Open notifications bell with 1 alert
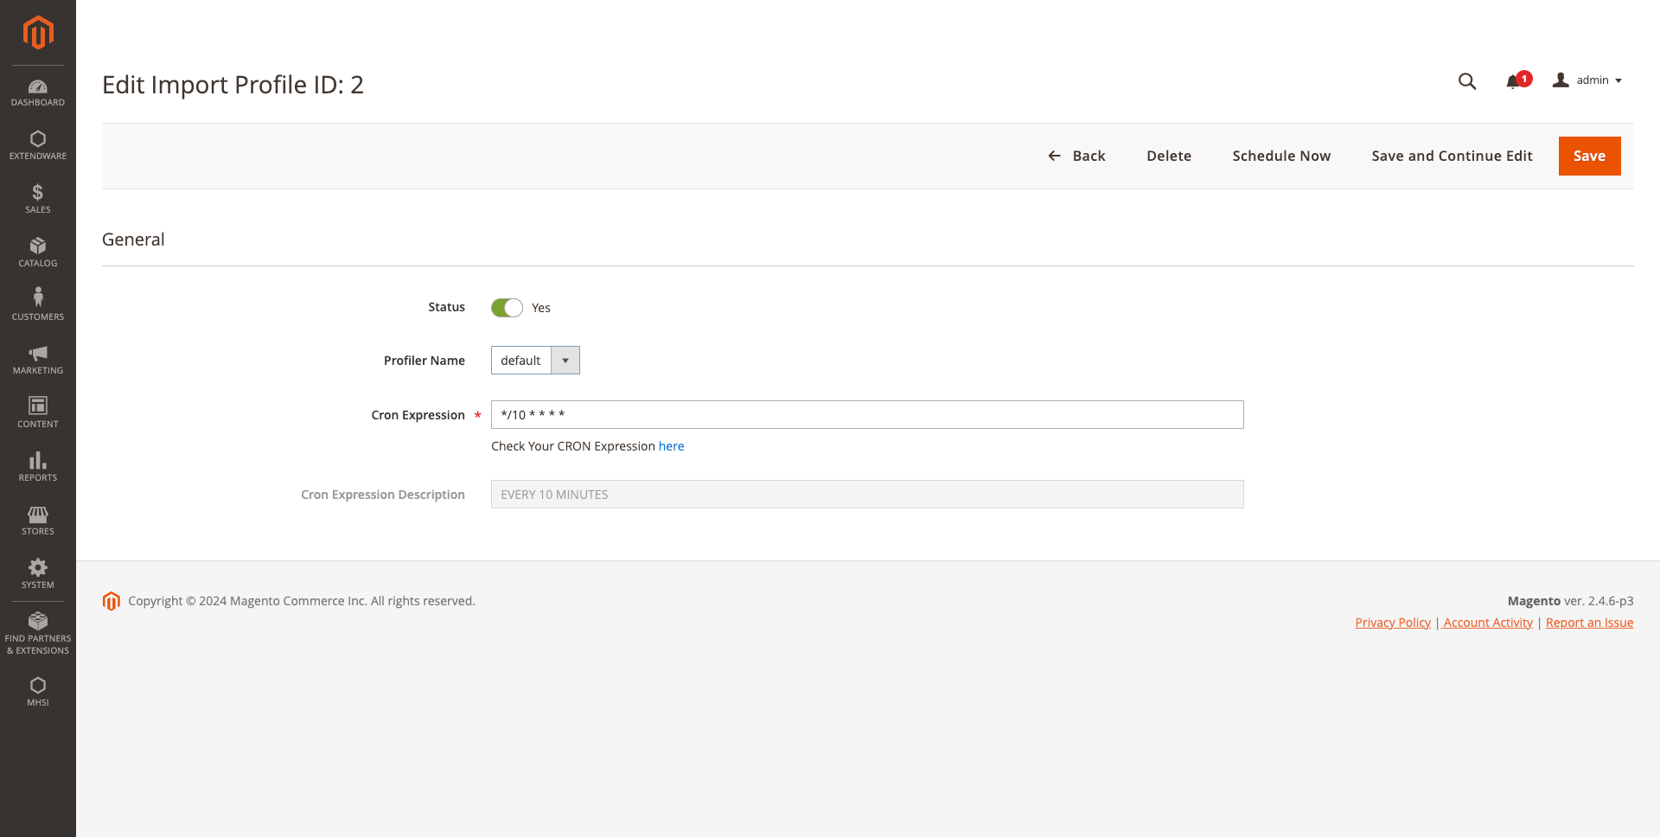Image resolution: width=1660 pixels, height=837 pixels. 1517,80
